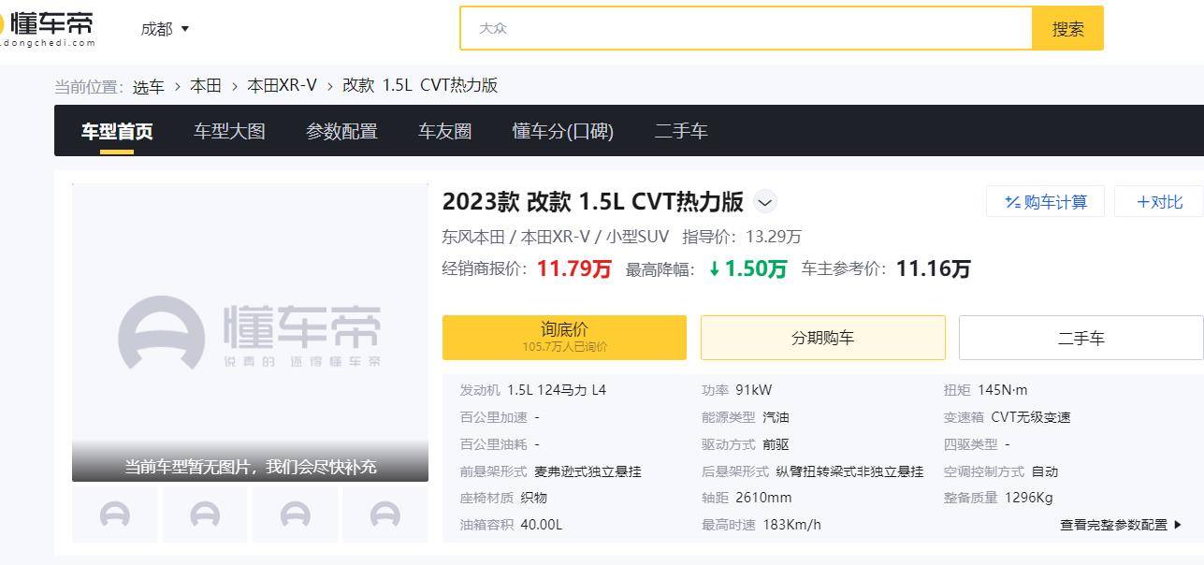The width and height of the screenshot is (1204, 565).
Task: Click the Dongchedi logo
Action: [x=47, y=28]
